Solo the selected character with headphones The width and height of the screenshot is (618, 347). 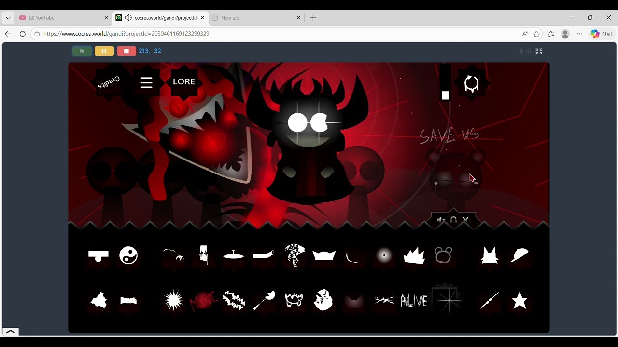click(453, 220)
